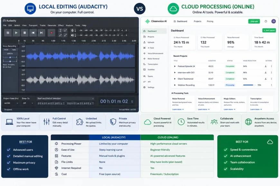Open Voice Enhancement in the sidebar
This screenshot has height=186, width=280.
[x=154, y=54]
